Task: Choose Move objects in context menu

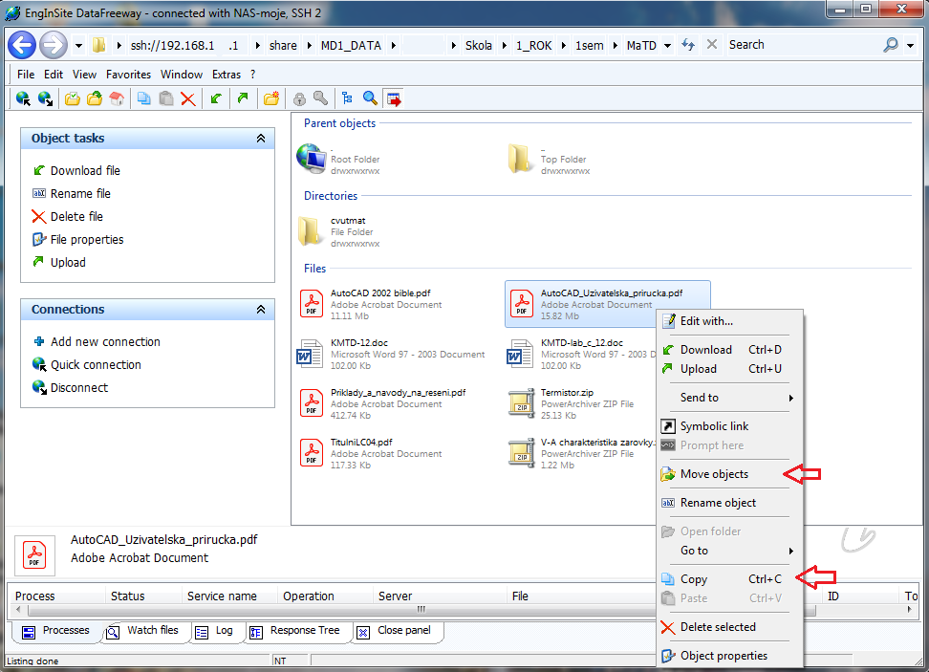Action: [x=714, y=474]
